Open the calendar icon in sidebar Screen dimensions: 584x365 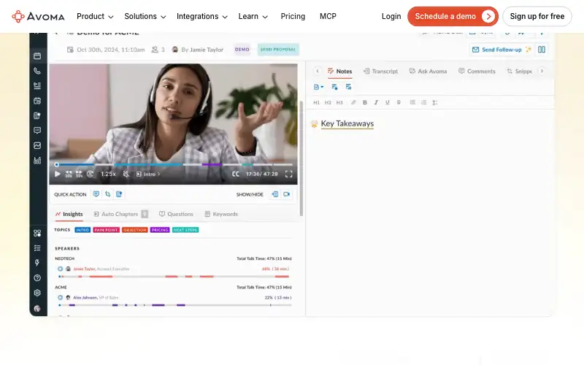(37, 56)
